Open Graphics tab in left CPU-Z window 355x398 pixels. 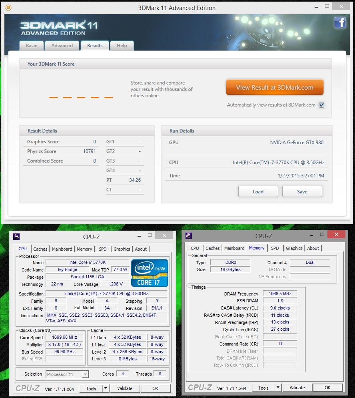(x=122, y=249)
